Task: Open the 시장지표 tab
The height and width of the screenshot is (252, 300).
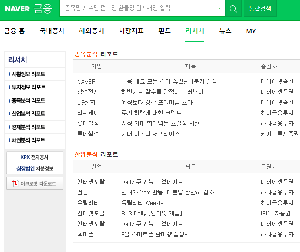Action: (131, 31)
